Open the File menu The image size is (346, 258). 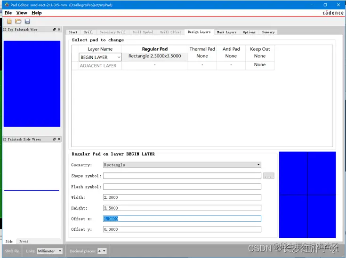pyautogui.click(x=8, y=13)
